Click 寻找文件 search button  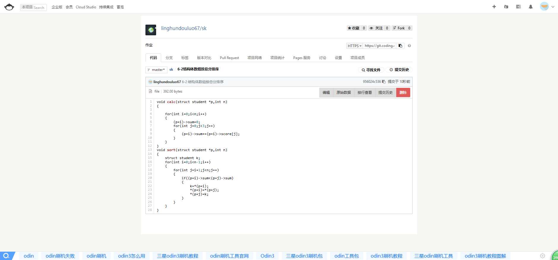pyautogui.click(x=371, y=70)
